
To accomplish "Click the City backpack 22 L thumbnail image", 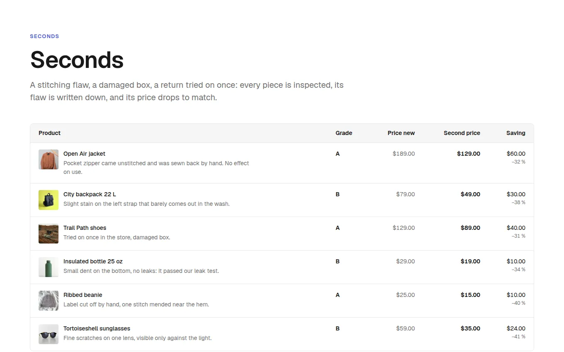I will (x=49, y=200).
